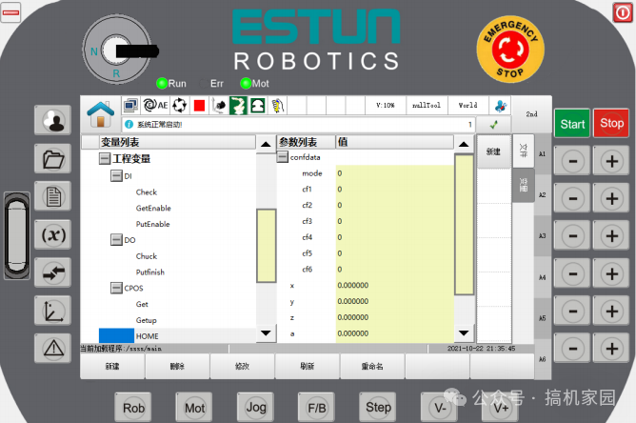The image size is (636, 423).
Task: Click the red Stop button
Action: [611, 123]
